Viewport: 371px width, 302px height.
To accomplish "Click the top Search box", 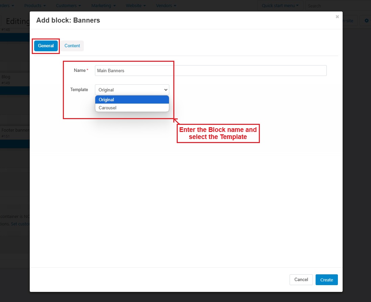I will point(338,6).
